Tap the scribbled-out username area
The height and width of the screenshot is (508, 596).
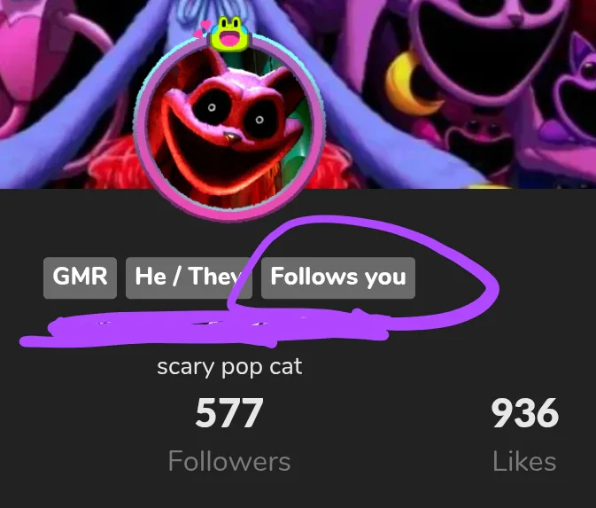pos(213,328)
